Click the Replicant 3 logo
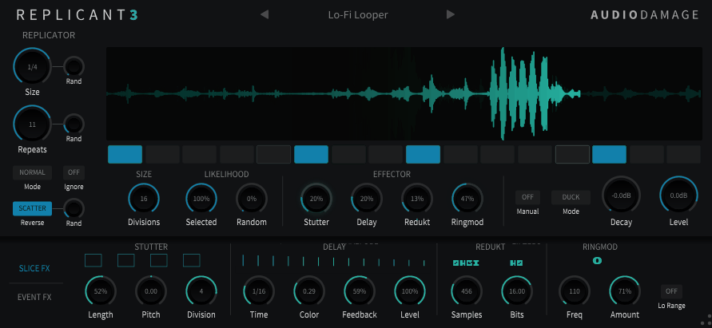This screenshot has width=712, height=328. pos(78,15)
